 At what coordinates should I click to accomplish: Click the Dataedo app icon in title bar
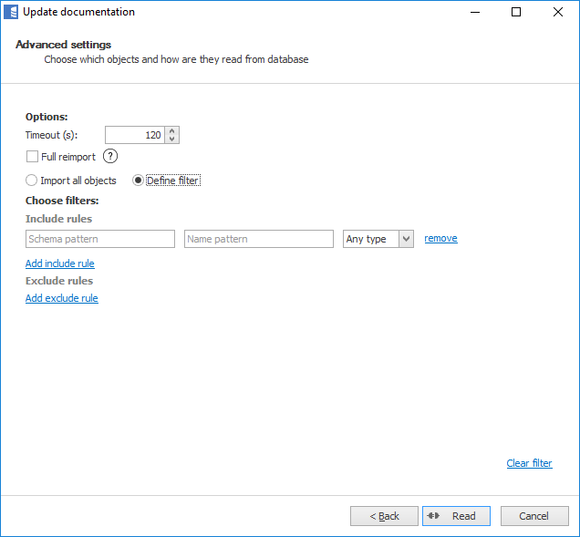pos(12,12)
